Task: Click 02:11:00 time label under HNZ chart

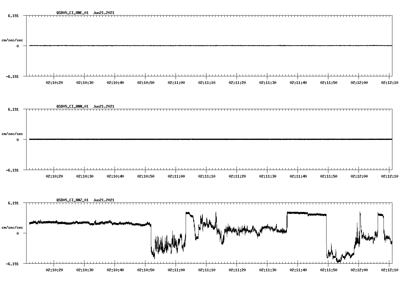Action: (x=176, y=270)
